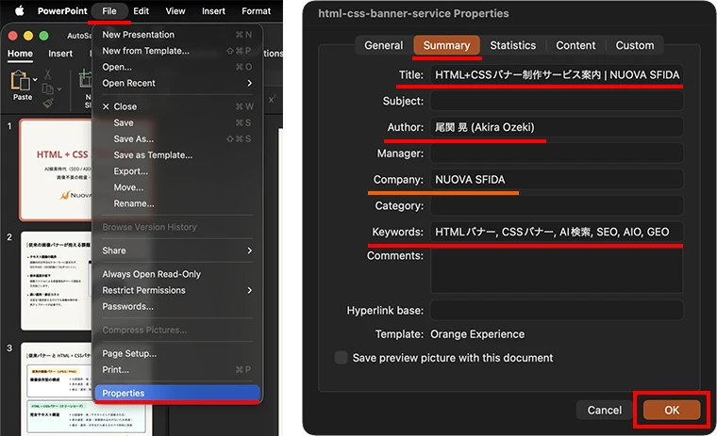The image size is (717, 436).
Task: Click the Paste clipboard icon
Action: (20, 80)
